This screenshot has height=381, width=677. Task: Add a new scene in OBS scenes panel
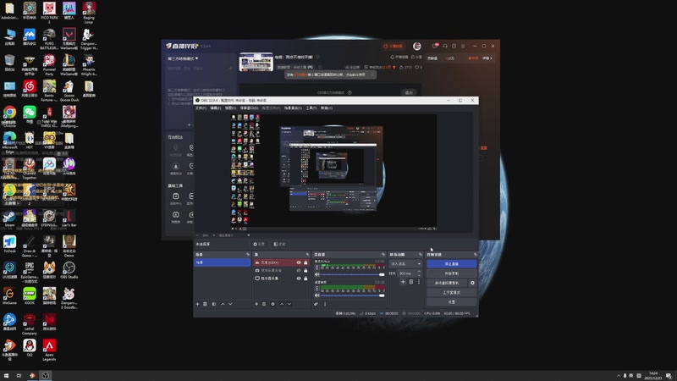[x=198, y=304]
